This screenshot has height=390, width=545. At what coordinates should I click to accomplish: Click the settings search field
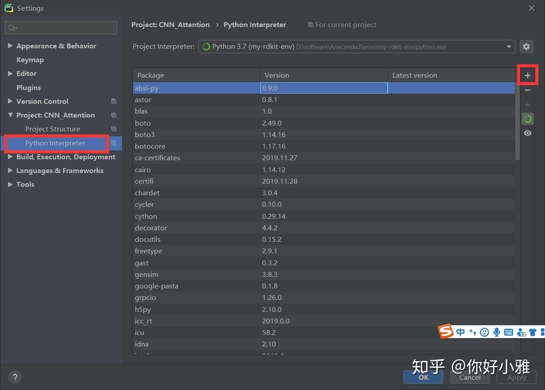pyautogui.click(x=61, y=28)
